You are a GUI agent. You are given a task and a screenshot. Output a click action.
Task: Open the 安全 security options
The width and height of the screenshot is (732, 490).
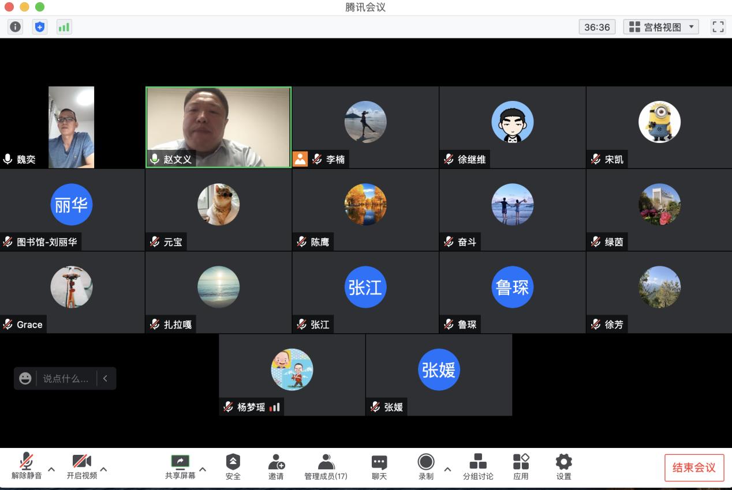[233, 466]
